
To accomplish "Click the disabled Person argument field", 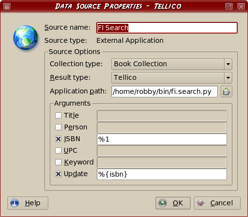I will tap(162, 127).
